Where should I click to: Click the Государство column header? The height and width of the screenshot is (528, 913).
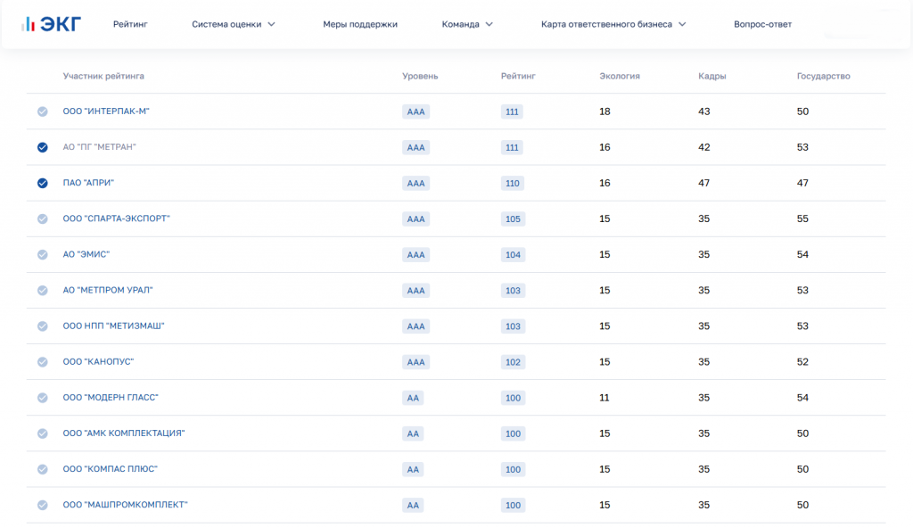(823, 77)
